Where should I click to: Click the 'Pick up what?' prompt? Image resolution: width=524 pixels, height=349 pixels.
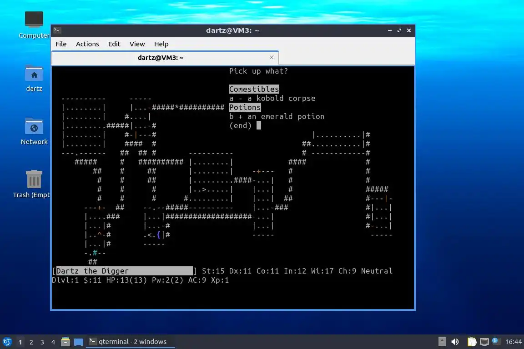pos(258,71)
